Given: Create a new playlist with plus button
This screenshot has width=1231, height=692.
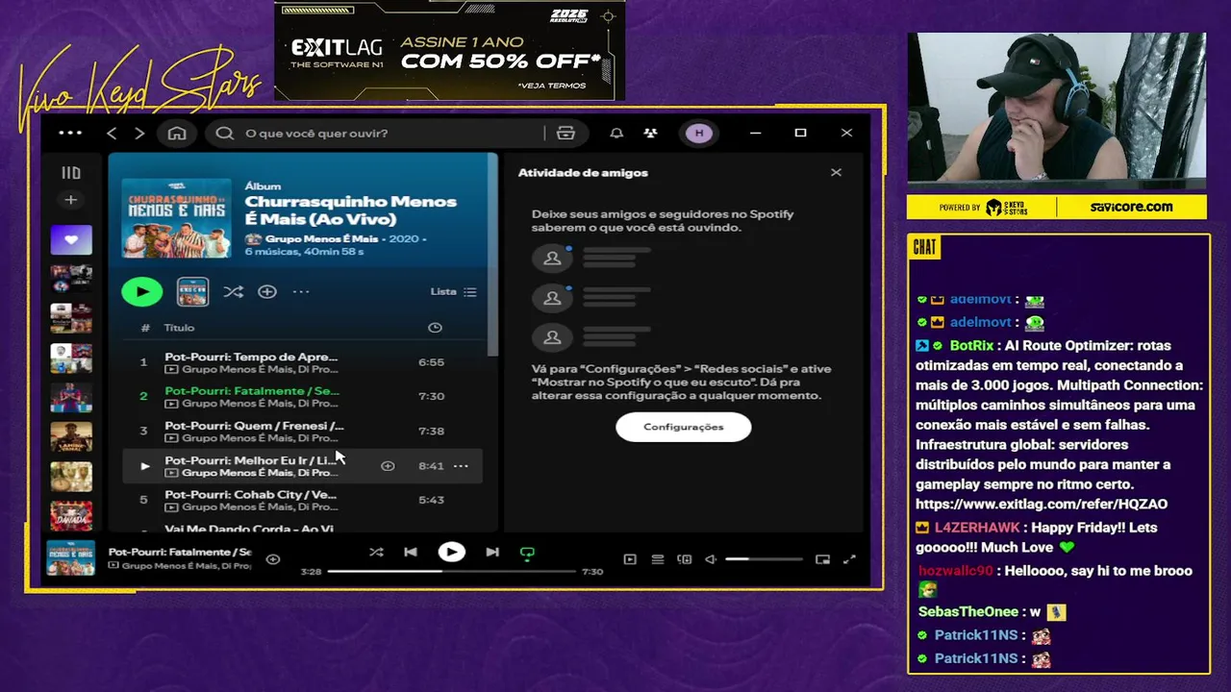Looking at the screenshot, I should tap(70, 200).
